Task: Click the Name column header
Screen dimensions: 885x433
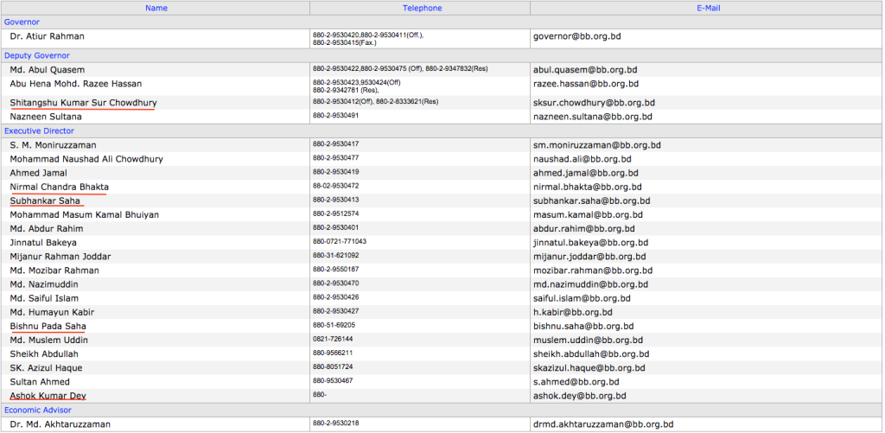Action: tap(156, 8)
